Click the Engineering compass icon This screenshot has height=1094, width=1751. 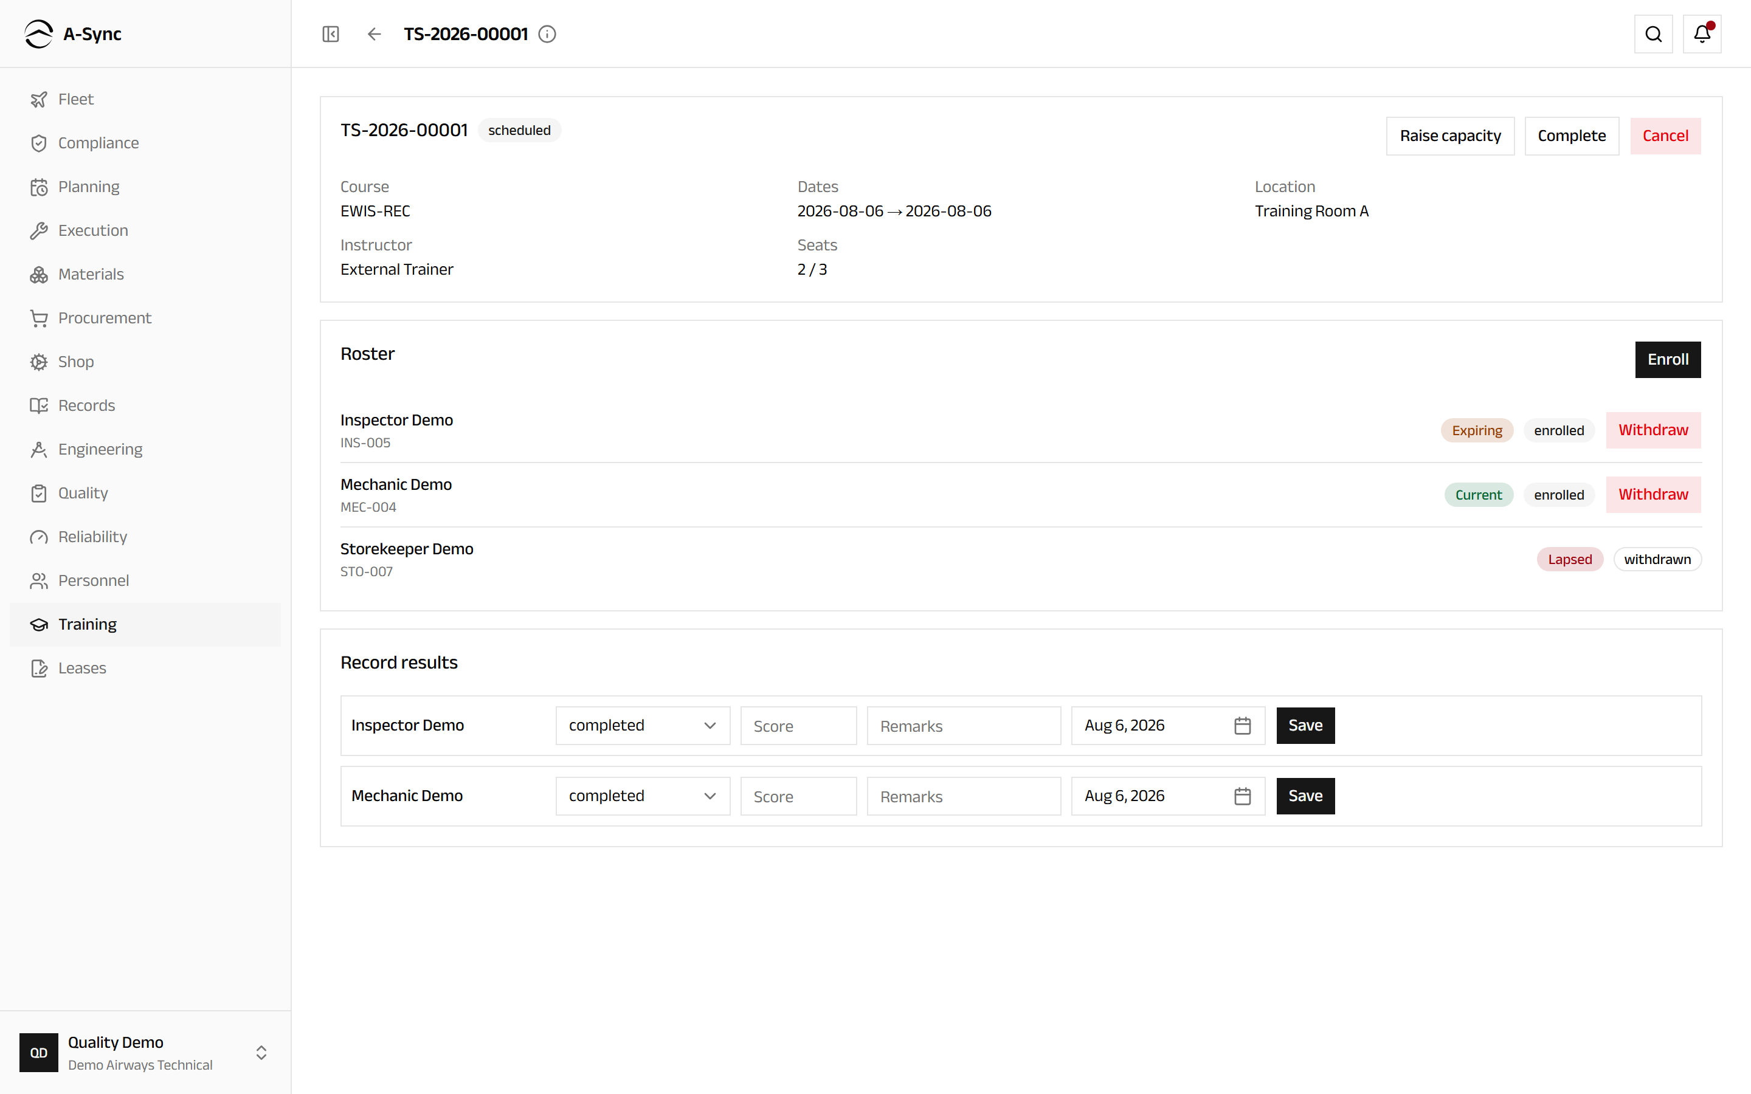pyautogui.click(x=39, y=449)
